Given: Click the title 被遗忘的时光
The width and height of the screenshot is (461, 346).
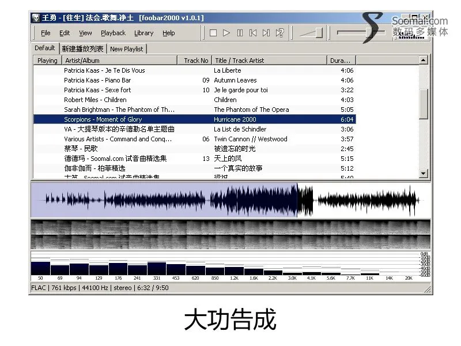Looking at the screenshot, I should coord(235,149).
